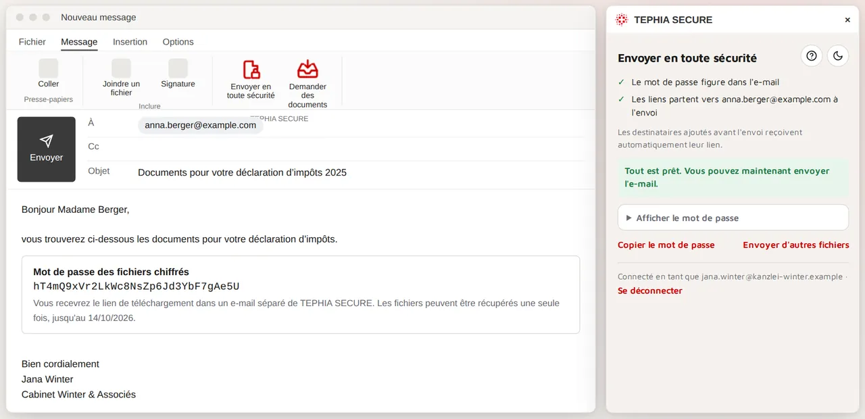Click the Copier le mot de passe link
The image size is (865, 419).
coord(666,245)
